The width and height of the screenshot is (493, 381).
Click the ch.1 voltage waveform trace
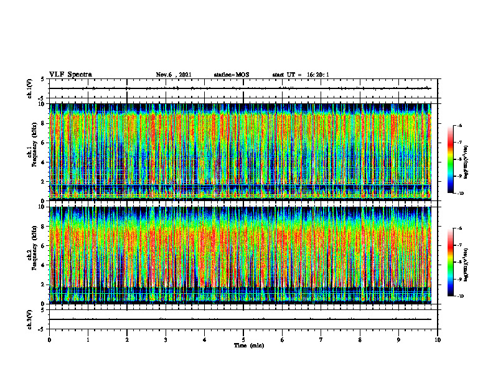pyautogui.click(x=240, y=88)
